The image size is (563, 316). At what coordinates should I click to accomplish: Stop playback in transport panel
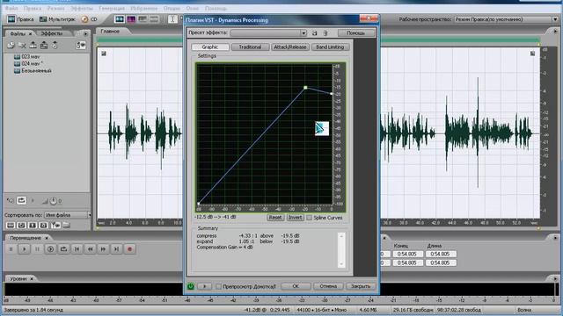11,249
